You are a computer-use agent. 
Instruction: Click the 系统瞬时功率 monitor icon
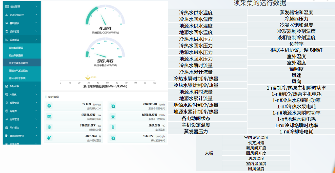(x=49, y=116)
